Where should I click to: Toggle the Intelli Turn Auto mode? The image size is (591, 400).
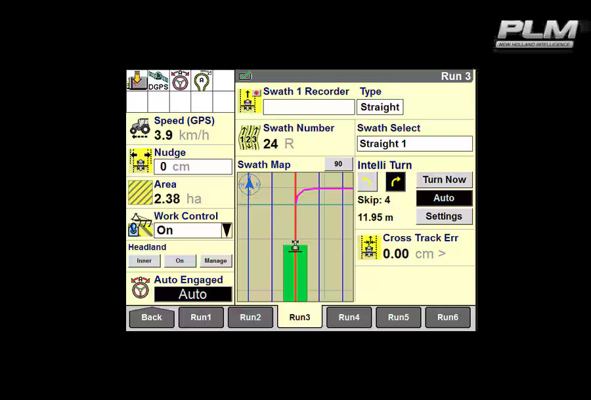click(444, 198)
